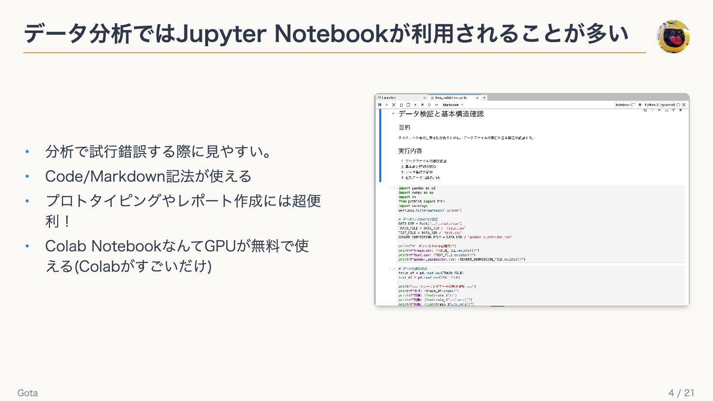Cut the cell using the scissors icon
Screen dimensions: 713x401
[x=394, y=105]
